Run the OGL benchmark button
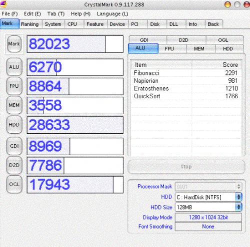 (x=14, y=184)
